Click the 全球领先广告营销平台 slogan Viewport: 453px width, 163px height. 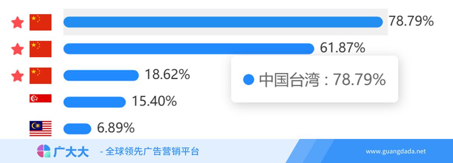point(152,151)
